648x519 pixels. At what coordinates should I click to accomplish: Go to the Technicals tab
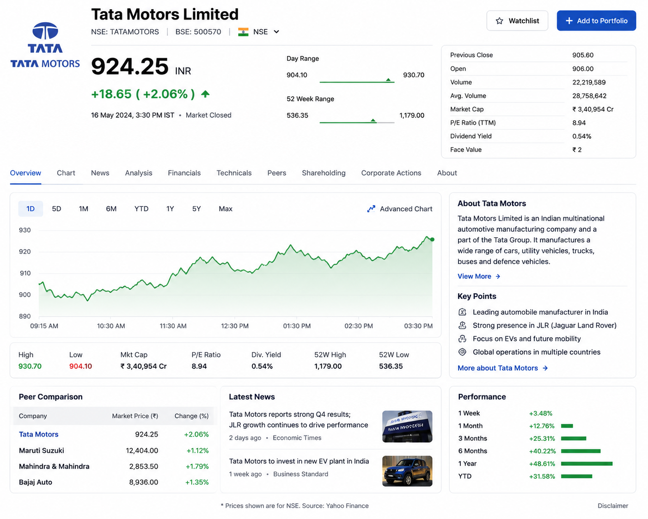(234, 173)
